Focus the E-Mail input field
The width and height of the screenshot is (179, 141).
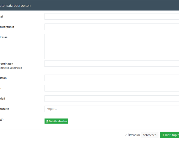click(x=112, y=98)
